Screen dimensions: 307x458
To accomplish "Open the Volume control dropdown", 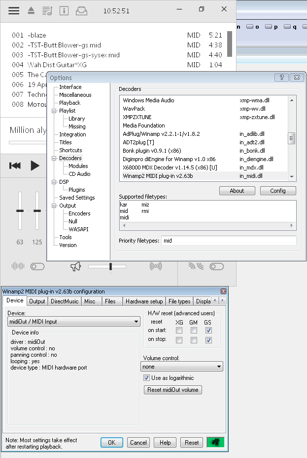I will pos(218,367).
